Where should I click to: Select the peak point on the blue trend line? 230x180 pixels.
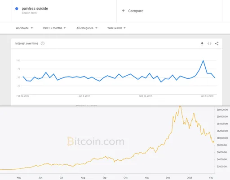(x=203, y=60)
